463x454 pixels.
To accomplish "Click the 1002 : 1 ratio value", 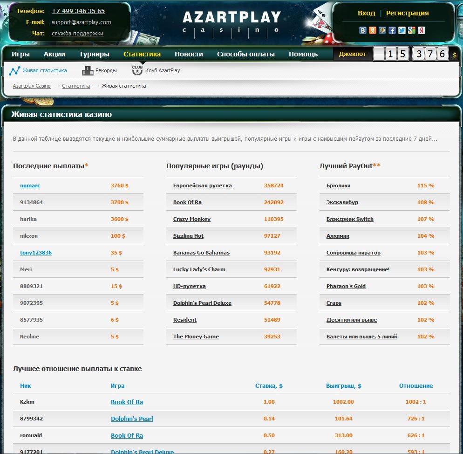I will pyautogui.click(x=416, y=402).
